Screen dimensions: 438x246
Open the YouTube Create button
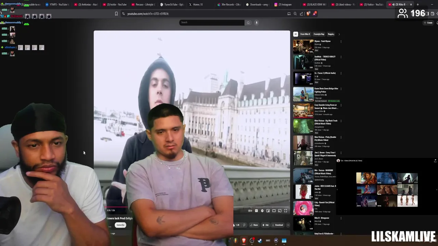[428, 23]
